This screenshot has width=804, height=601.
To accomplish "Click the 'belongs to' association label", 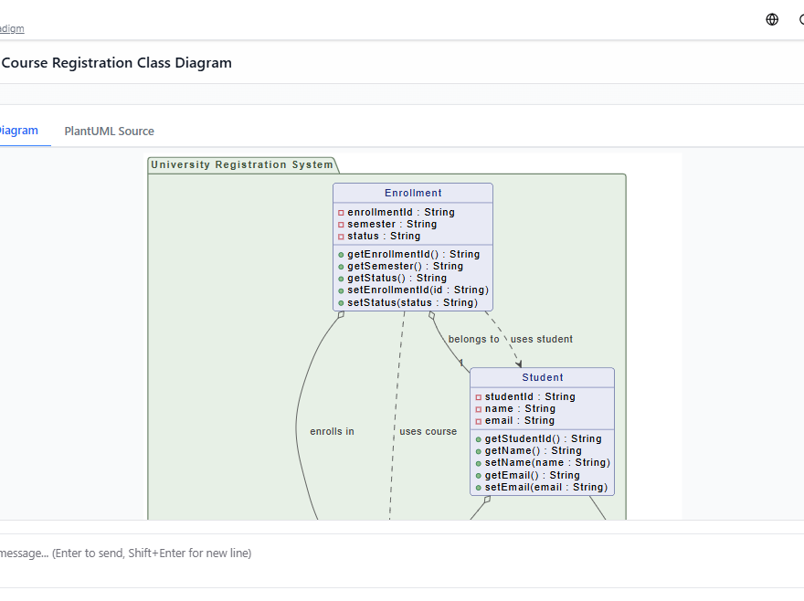I will [x=473, y=339].
